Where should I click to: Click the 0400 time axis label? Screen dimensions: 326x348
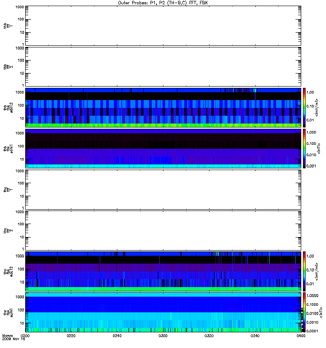tap(301, 336)
